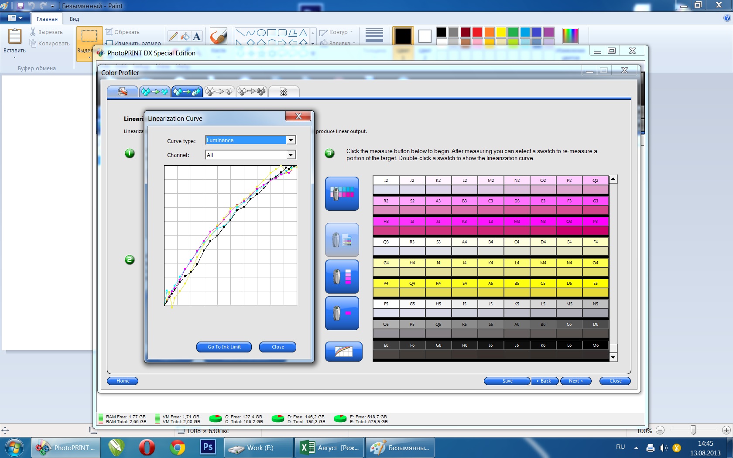This screenshot has width=733, height=458.
Task: Click the swatch list scroll down arrow
Action: coord(613,357)
